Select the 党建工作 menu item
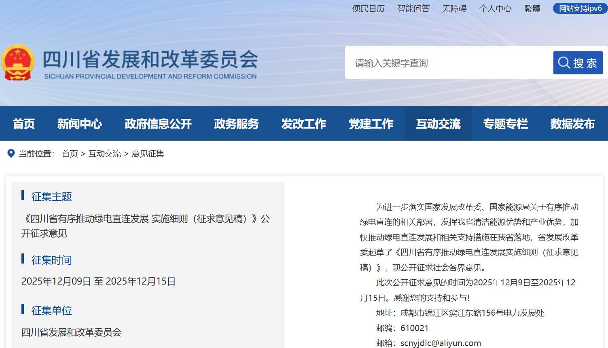Screen dimensions: 608x348 coord(371,124)
